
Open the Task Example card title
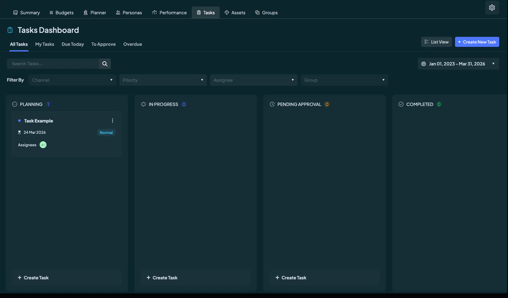click(38, 121)
